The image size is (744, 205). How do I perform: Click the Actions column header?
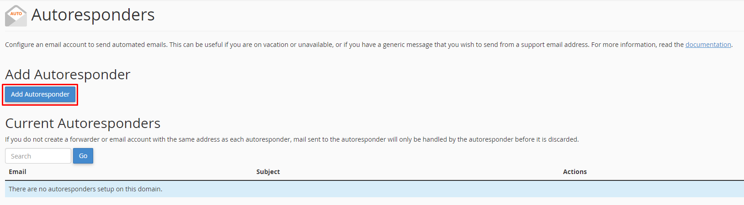575,172
